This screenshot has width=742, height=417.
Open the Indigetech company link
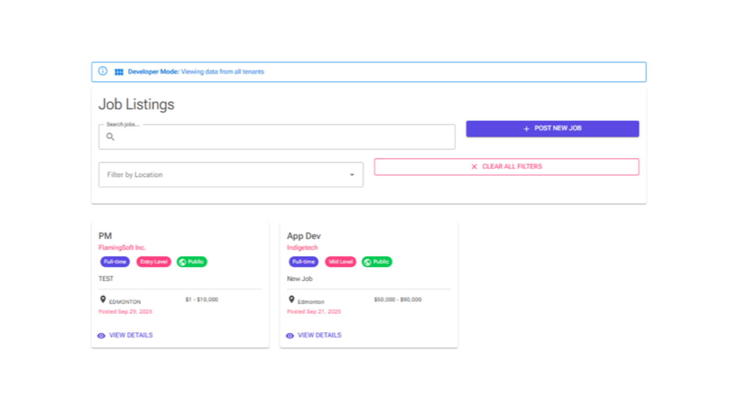[302, 248]
